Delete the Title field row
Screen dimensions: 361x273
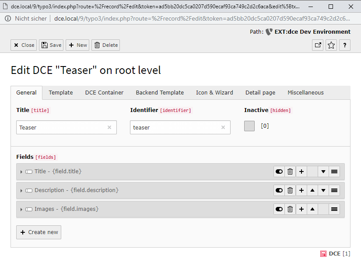coord(290,171)
